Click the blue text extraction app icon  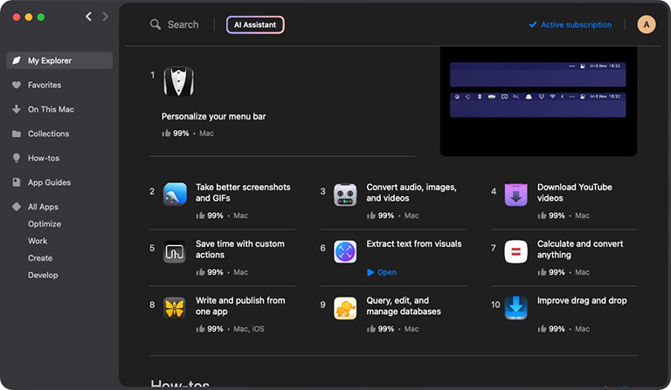[345, 251]
